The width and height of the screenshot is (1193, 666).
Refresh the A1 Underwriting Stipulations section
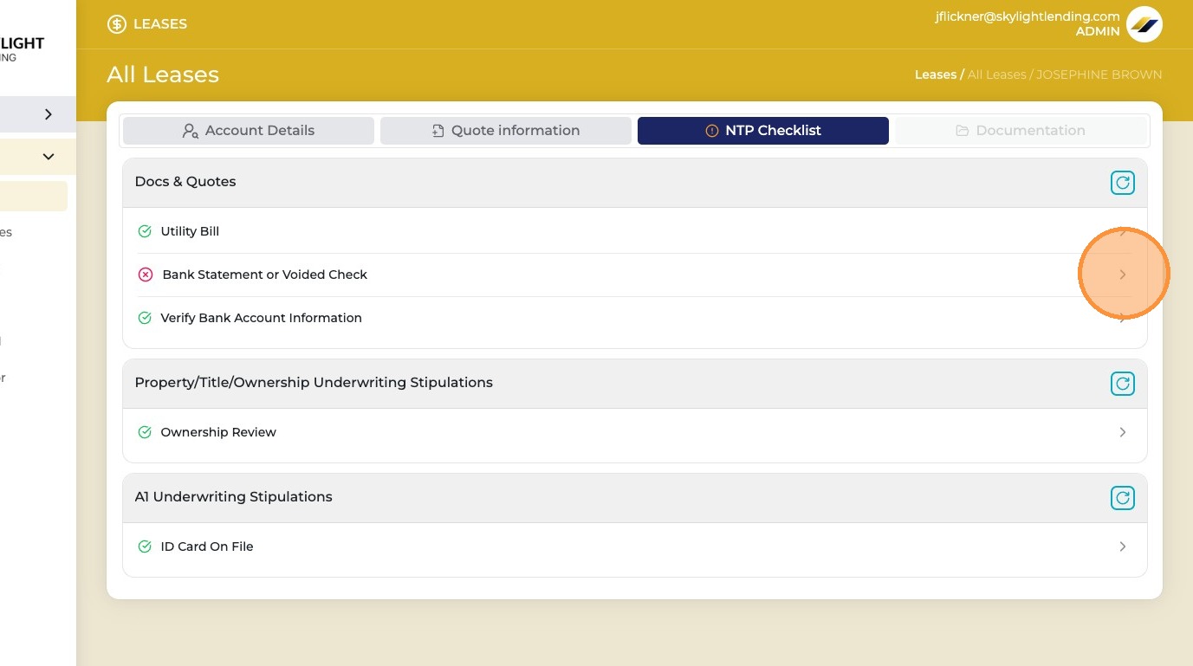[x=1123, y=498]
